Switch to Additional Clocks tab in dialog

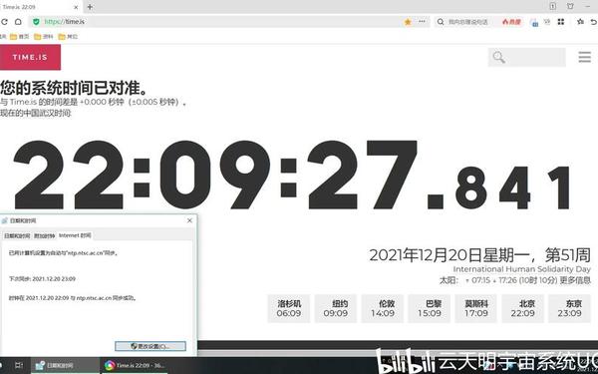(44, 235)
